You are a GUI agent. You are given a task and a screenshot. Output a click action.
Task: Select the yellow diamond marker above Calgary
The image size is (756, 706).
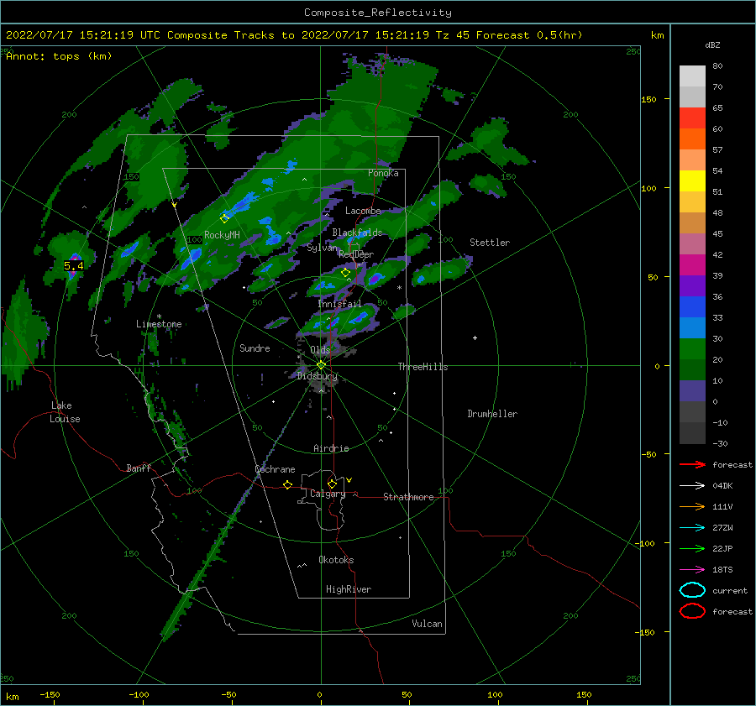[332, 484]
